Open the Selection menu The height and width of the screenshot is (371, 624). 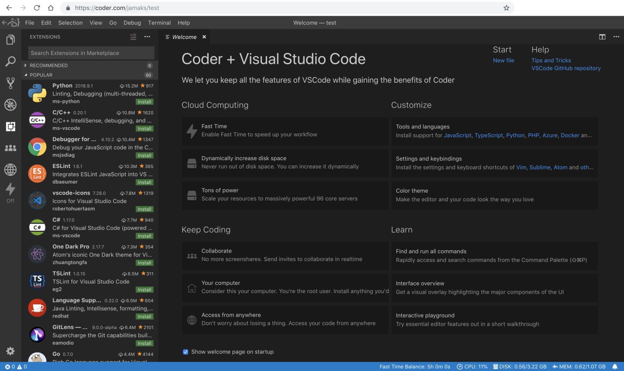point(71,22)
